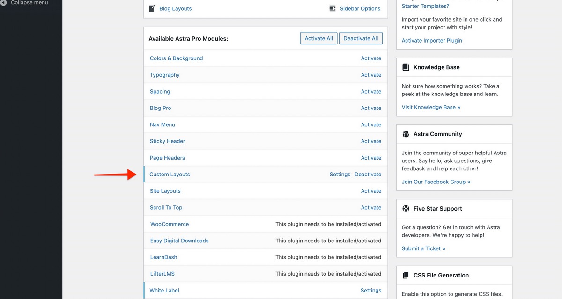Click the Activate All button
Viewport: 562px width, 299px height.
319,38
